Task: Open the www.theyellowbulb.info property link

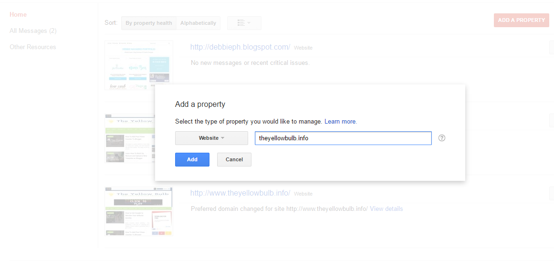Action: 240,193
